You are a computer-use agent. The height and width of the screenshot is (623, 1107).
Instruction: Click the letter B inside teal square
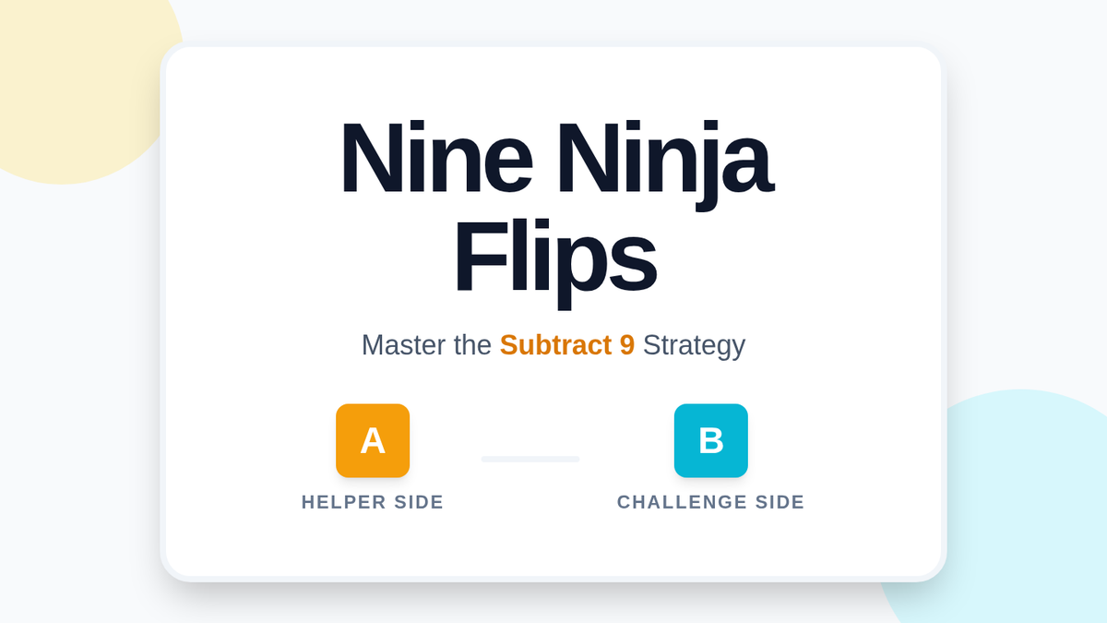[710, 441]
